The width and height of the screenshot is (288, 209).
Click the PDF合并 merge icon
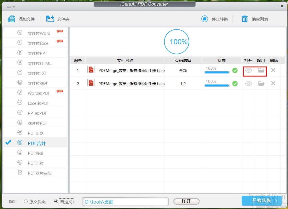(x=20, y=142)
